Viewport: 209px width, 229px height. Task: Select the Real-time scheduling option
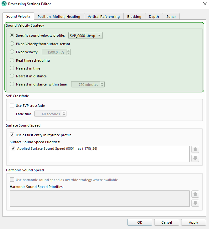(x=12, y=60)
